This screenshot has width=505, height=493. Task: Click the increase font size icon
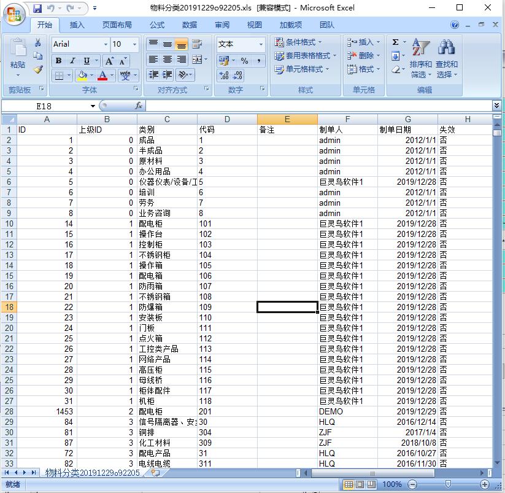[109, 61]
